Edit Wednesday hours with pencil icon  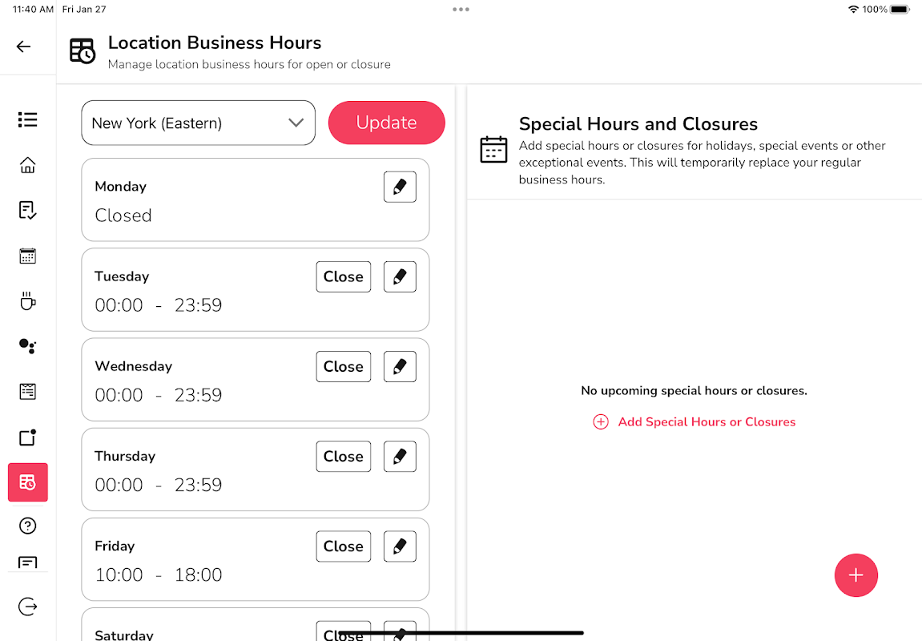pos(400,367)
